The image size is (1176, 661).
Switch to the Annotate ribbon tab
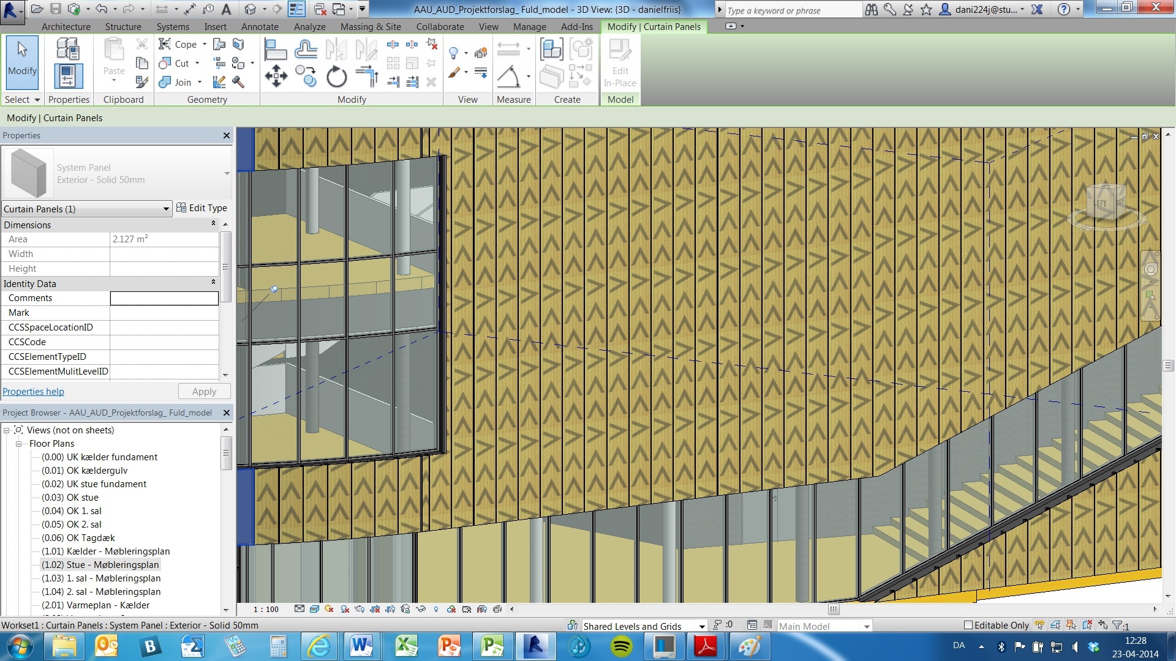pos(260,27)
